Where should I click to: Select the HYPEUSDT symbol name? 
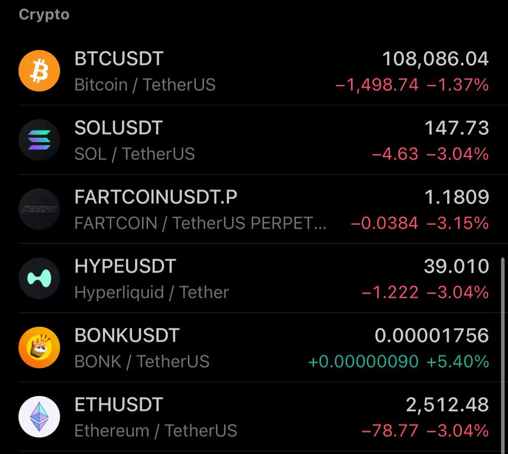click(125, 266)
